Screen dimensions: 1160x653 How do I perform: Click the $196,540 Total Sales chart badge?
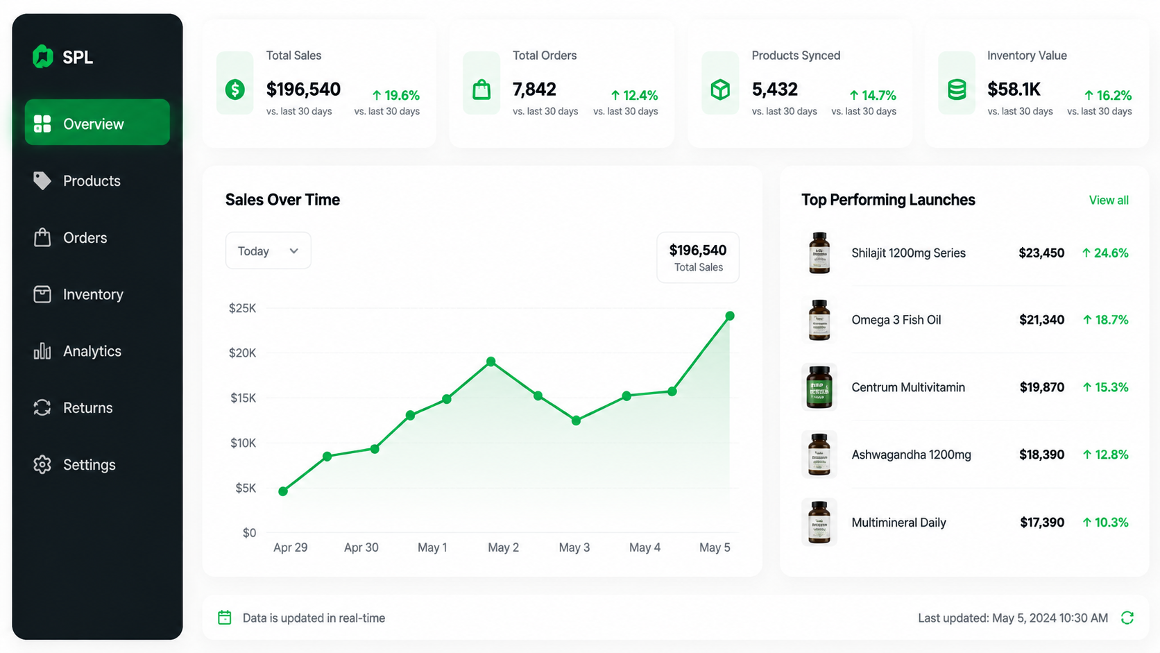coord(698,257)
